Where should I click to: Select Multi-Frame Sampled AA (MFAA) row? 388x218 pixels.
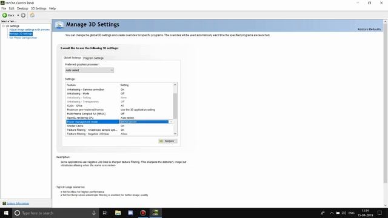coord(120,114)
